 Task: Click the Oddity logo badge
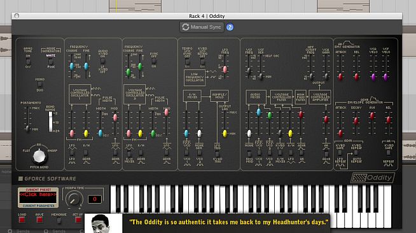pos(373,178)
